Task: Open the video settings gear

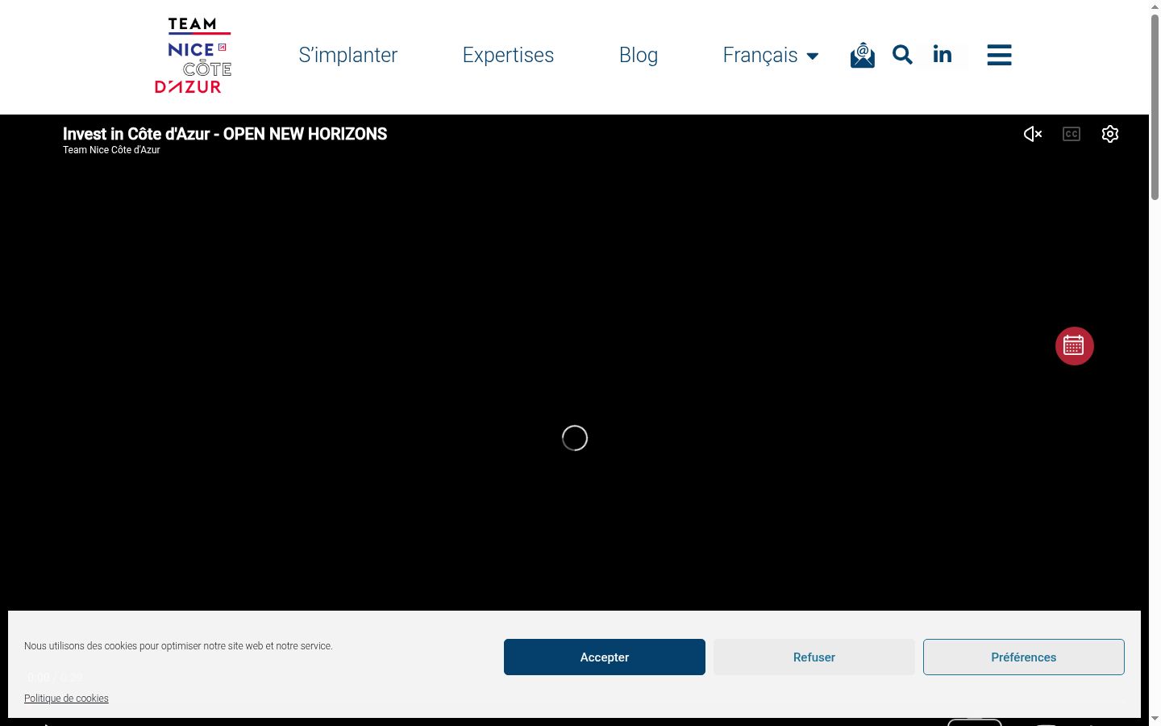Action: pyautogui.click(x=1110, y=134)
